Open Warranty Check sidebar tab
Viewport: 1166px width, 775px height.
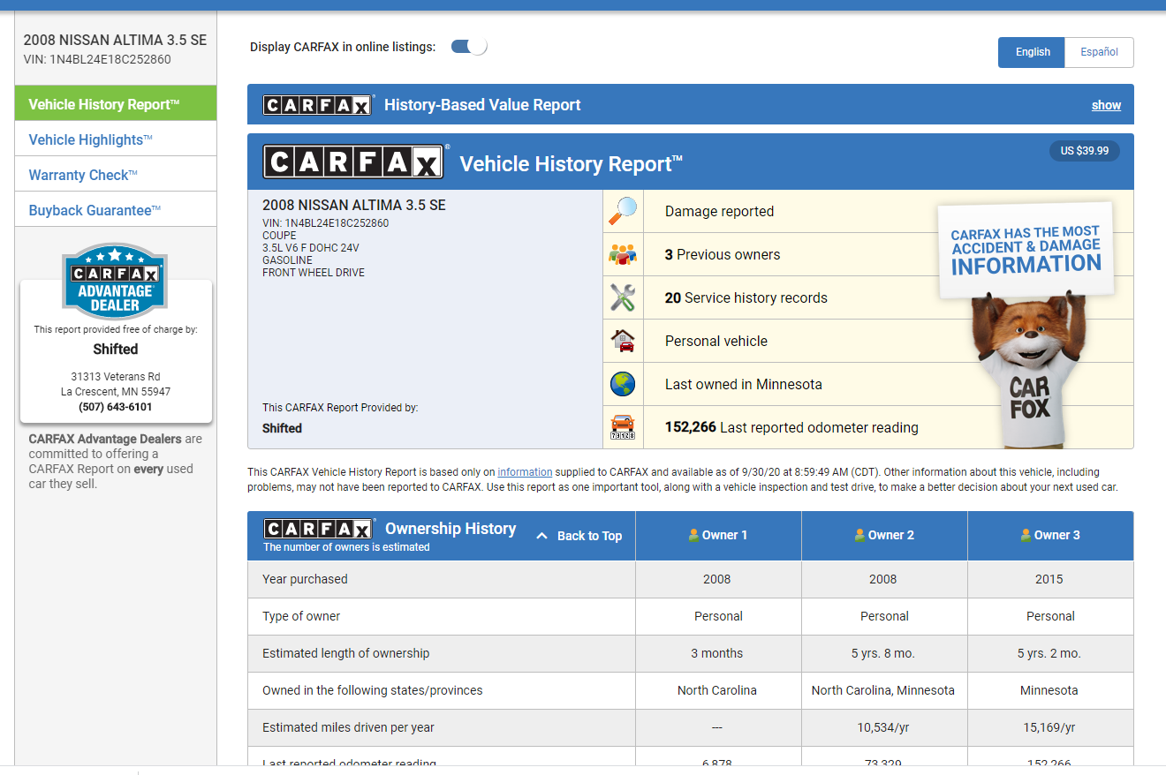(x=116, y=175)
